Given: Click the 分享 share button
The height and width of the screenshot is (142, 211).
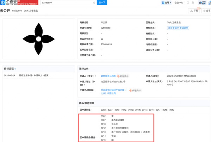Looking at the screenshot, I should tap(206, 11).
